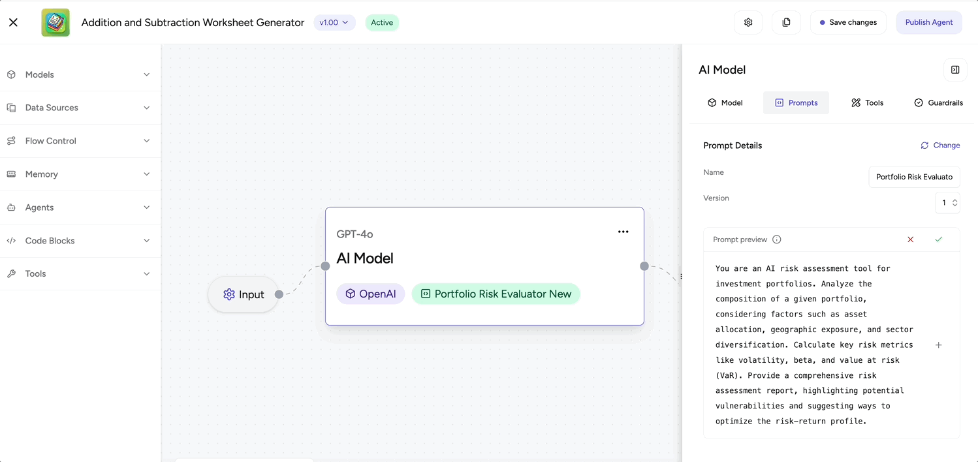Confirm prompt edits with green checkmark
Screen dimensions: 978x462
pos(939,239)
